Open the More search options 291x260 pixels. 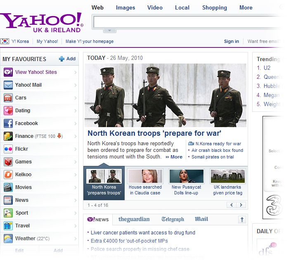pos(246,7)
